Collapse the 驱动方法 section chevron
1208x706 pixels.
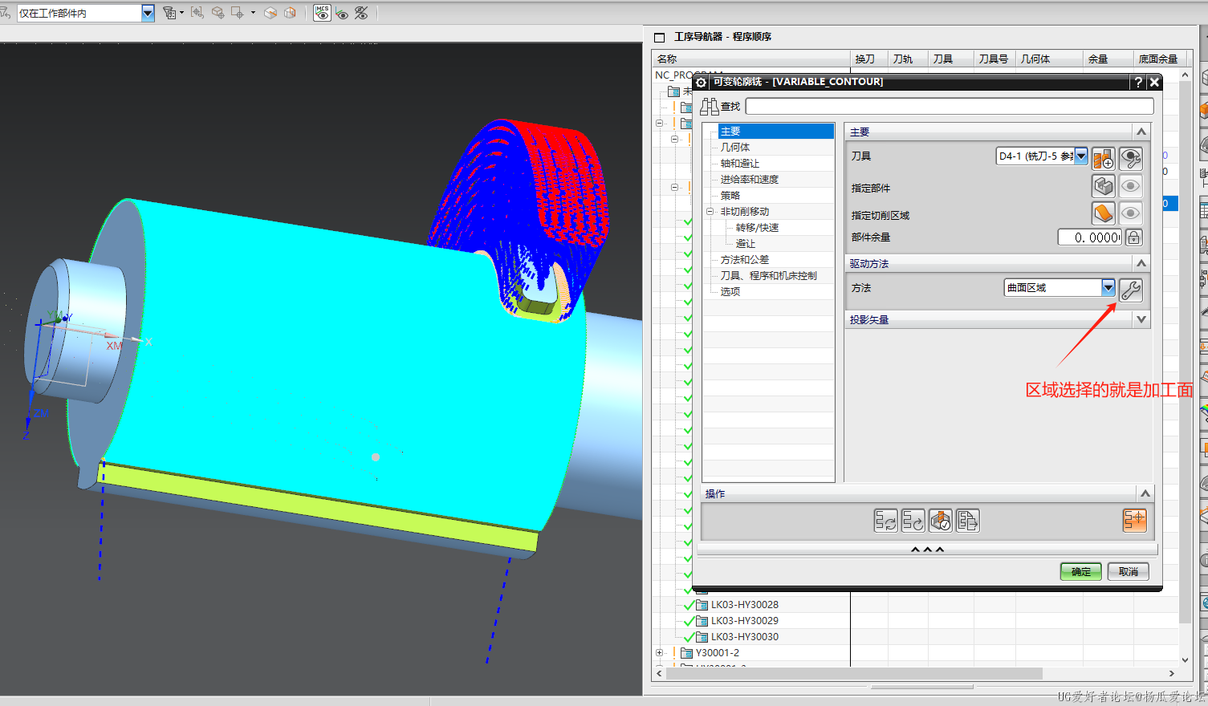1141,263
